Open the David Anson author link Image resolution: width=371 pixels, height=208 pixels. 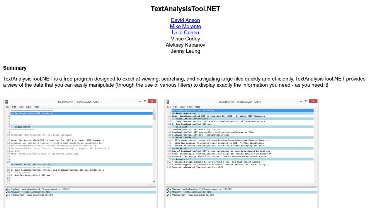tap(185, 20)
